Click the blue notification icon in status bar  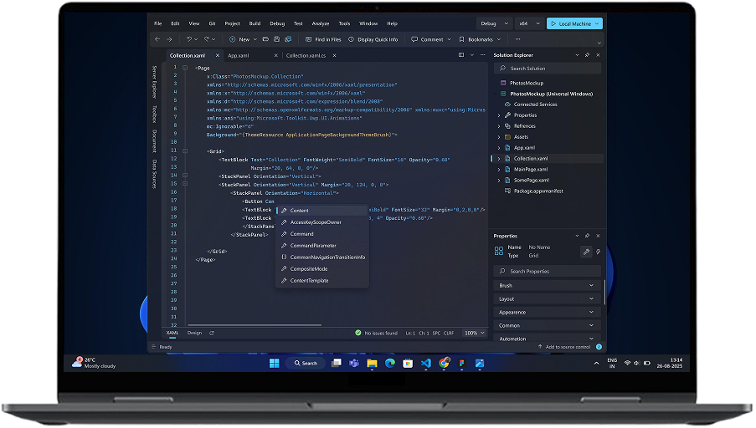tap(599, 347)
